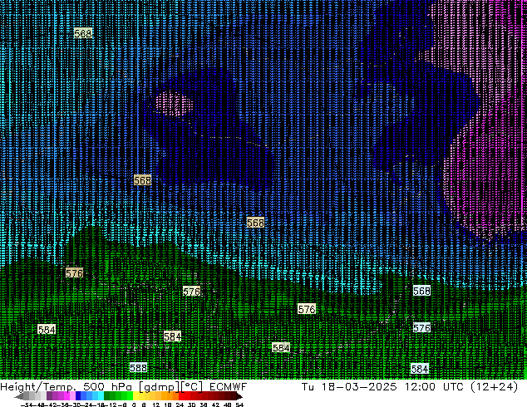
Task: Click the -54 legend scale value
Action: [x=27, y=405]
